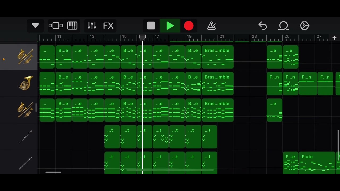This screenshot has height=191, width=340.
Task: Select wide Bras...mble region on third track
Action: point(218,110)
